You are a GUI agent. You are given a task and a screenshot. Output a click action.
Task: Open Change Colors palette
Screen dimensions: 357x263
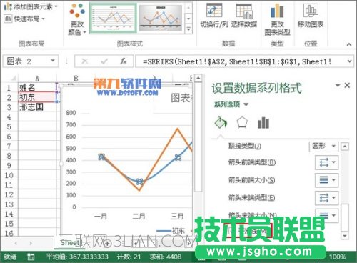pyautogui.click(x=77, y=19)
